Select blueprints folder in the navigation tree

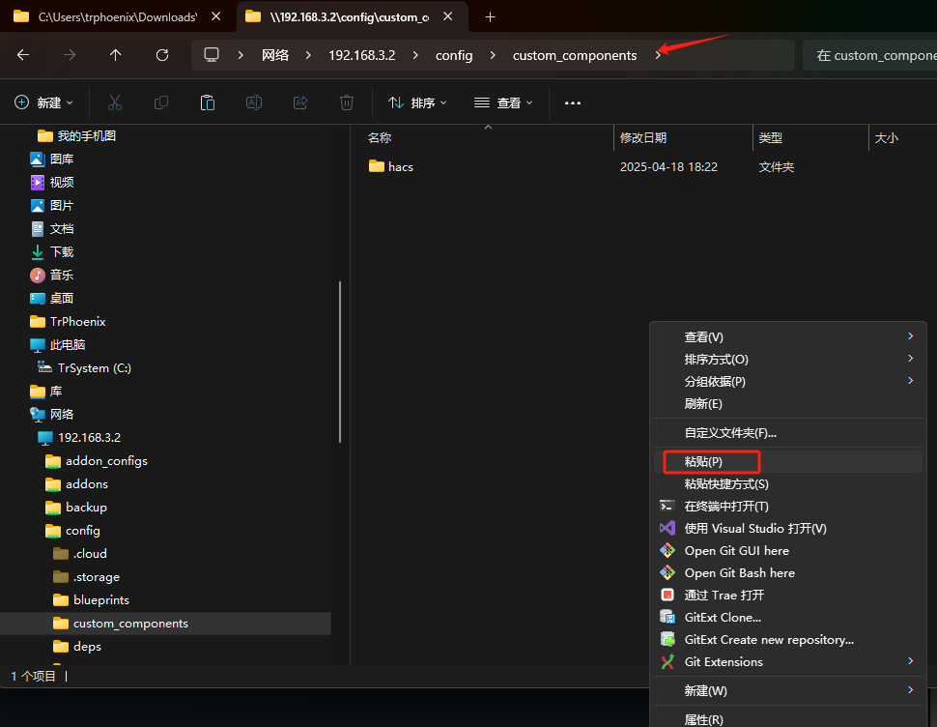[x=100, y=599]
